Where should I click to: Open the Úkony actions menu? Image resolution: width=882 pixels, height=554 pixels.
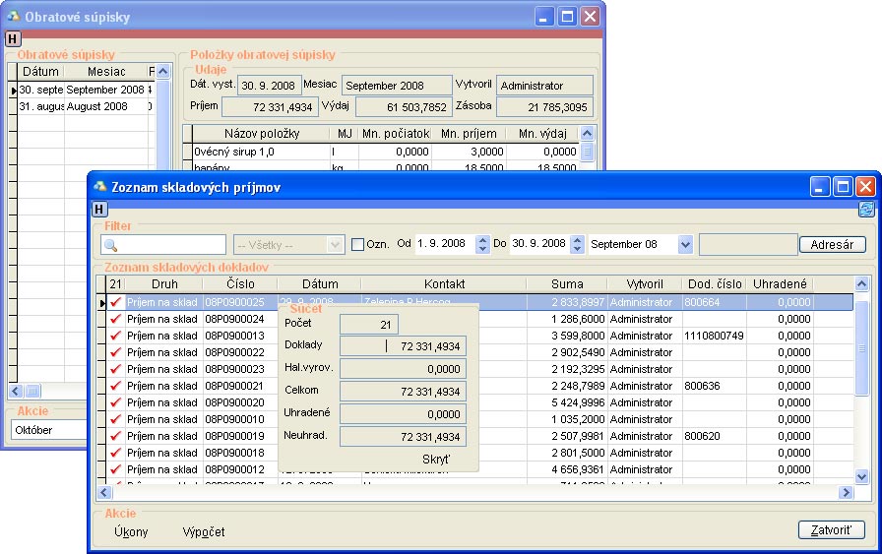pos(131,531)
